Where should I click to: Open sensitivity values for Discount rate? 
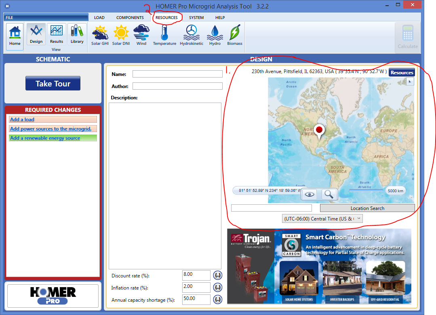click(x=218, y=275)
